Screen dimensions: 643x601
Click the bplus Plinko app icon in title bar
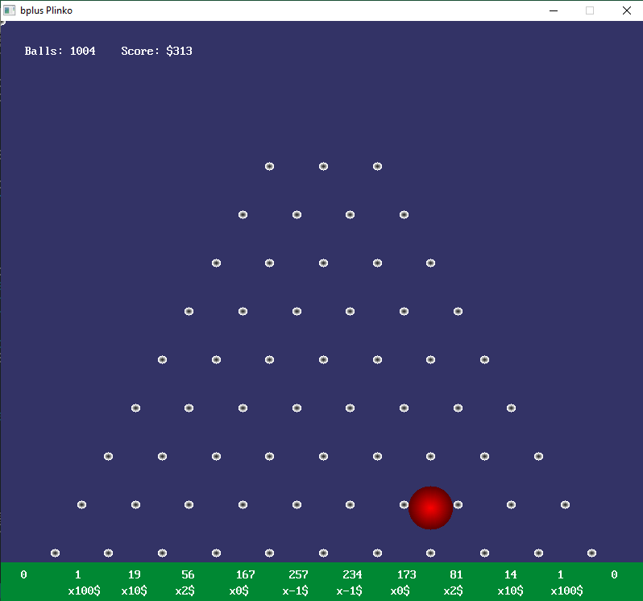9,10
